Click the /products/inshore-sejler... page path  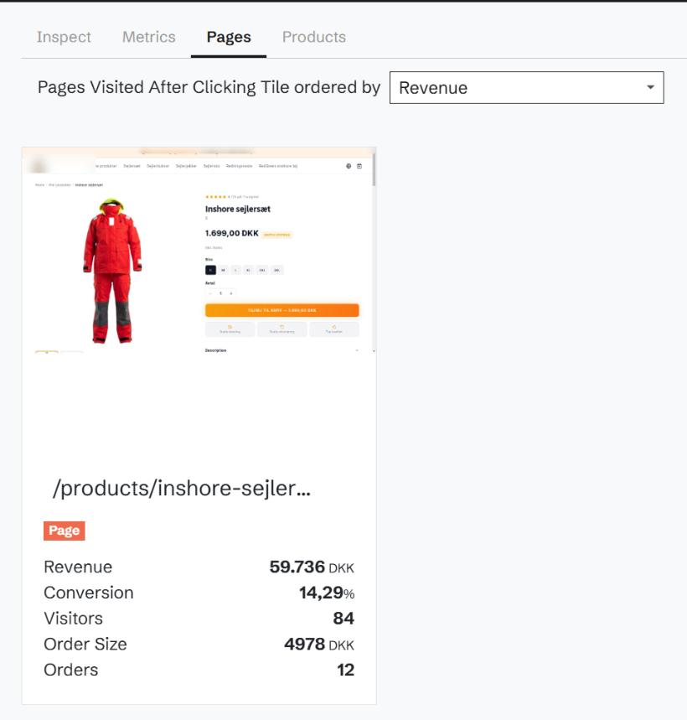182,488
